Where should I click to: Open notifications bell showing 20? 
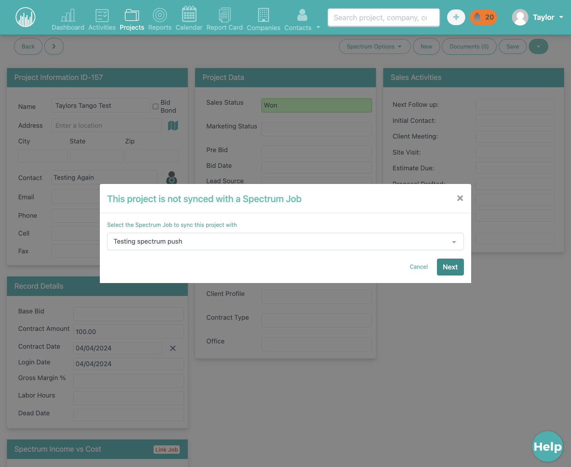(x=483, y=17)
